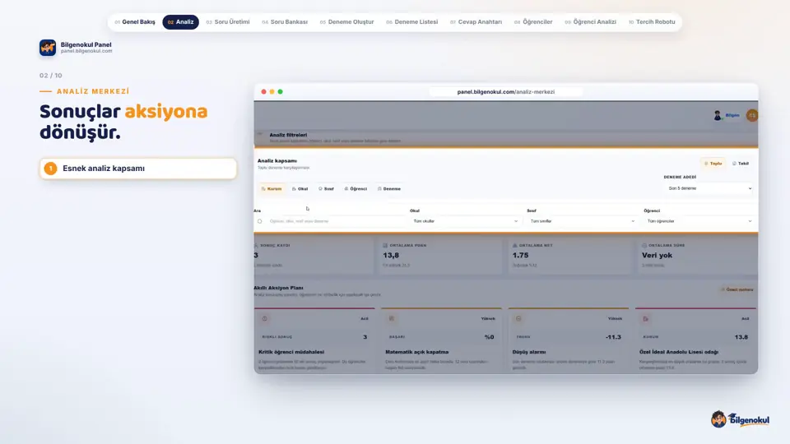Image resolution: width=790 pixels, height=444 pixels.
Task: Open 09 Öğrenci Analizi section
Action: 591,22
